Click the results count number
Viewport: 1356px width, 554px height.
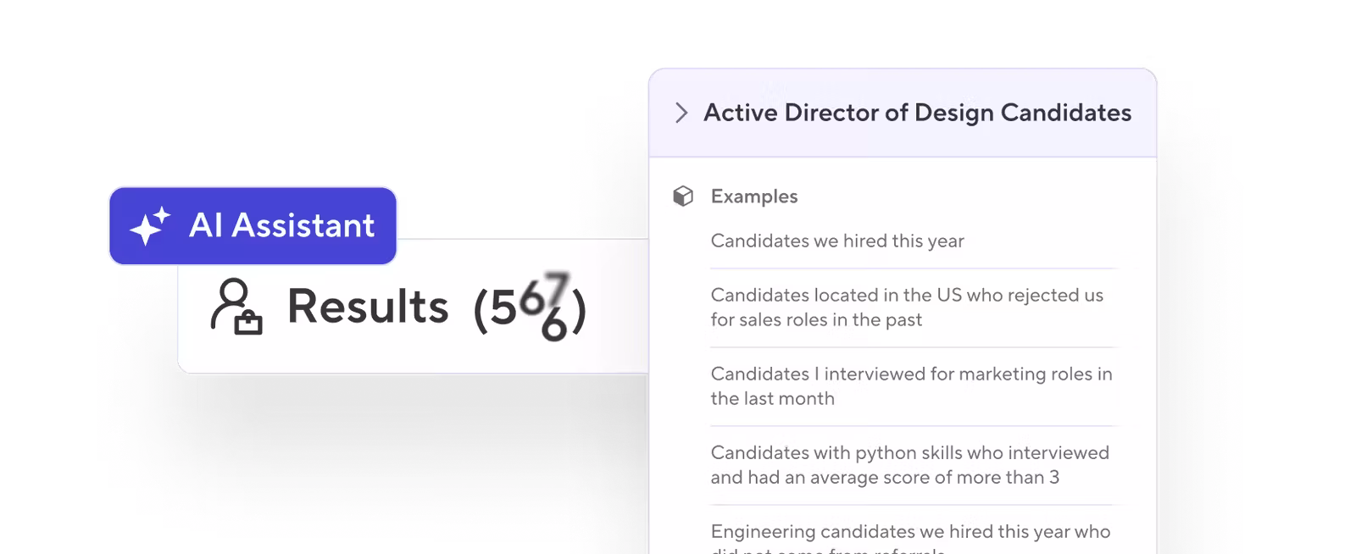tap(530, 307)
